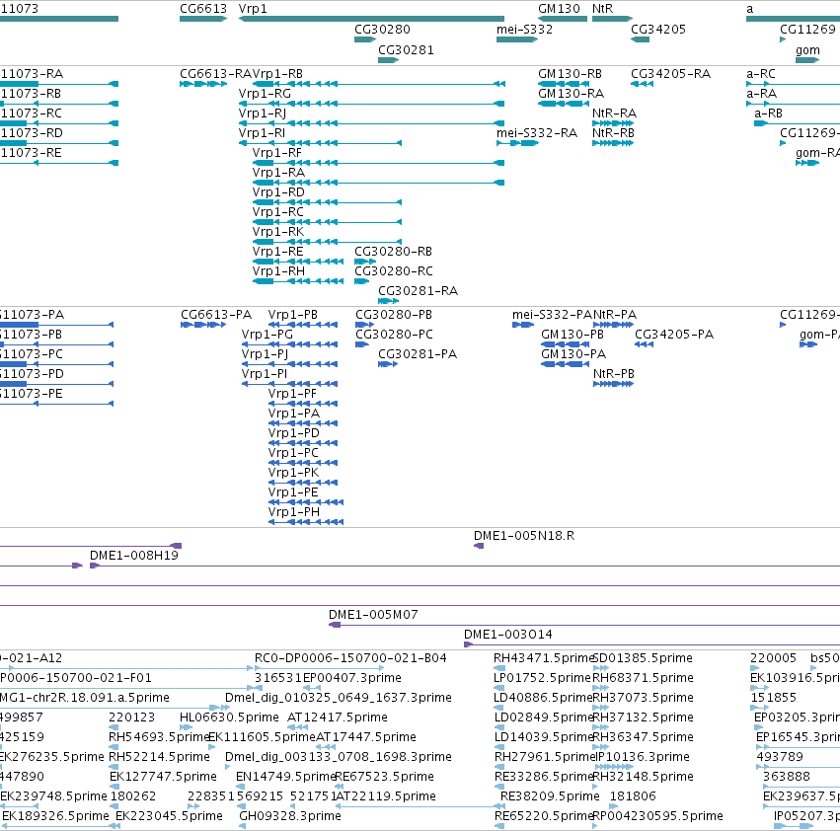Click the NtR-PB protein label
The height and width of the screenshot is (831, 840).
(x=614, y=374)
